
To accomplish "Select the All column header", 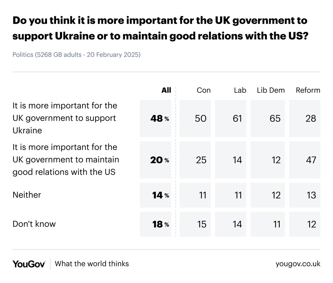I will tap(166, 90).
